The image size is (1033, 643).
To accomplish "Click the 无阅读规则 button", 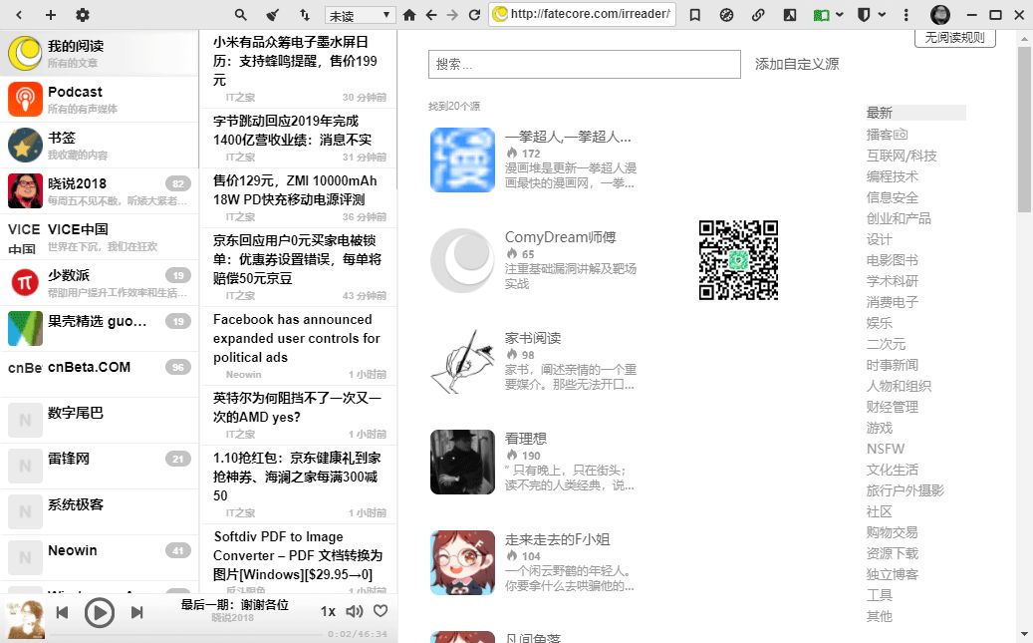I will point(954,38).
